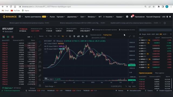Click inside the pairs search field

point(155,30)
